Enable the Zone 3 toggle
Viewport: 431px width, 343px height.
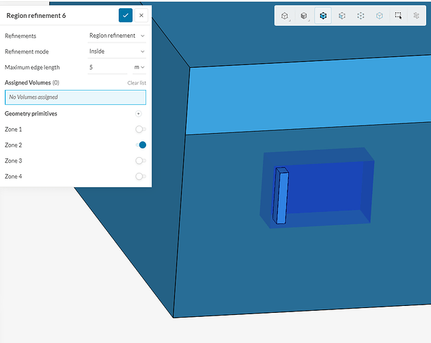(141, 161)
